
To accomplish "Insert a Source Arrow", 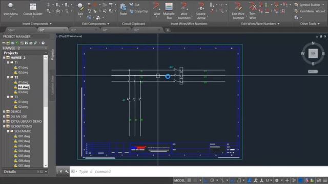I will [201, 11].
